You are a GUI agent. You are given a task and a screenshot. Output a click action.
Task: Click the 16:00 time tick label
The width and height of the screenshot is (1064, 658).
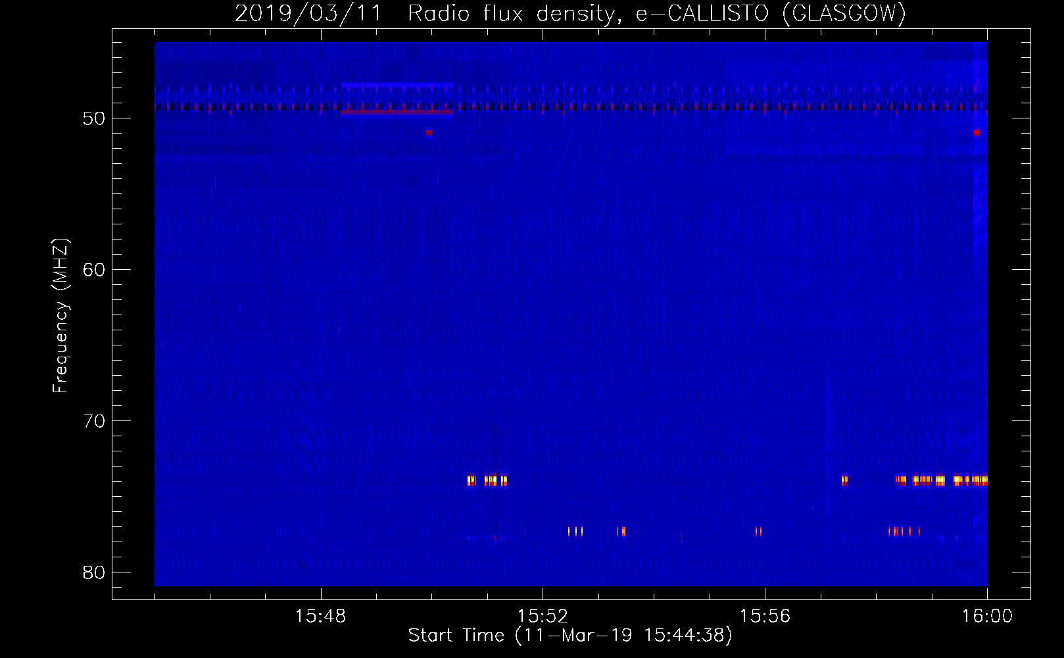click(x=987, y=617)
